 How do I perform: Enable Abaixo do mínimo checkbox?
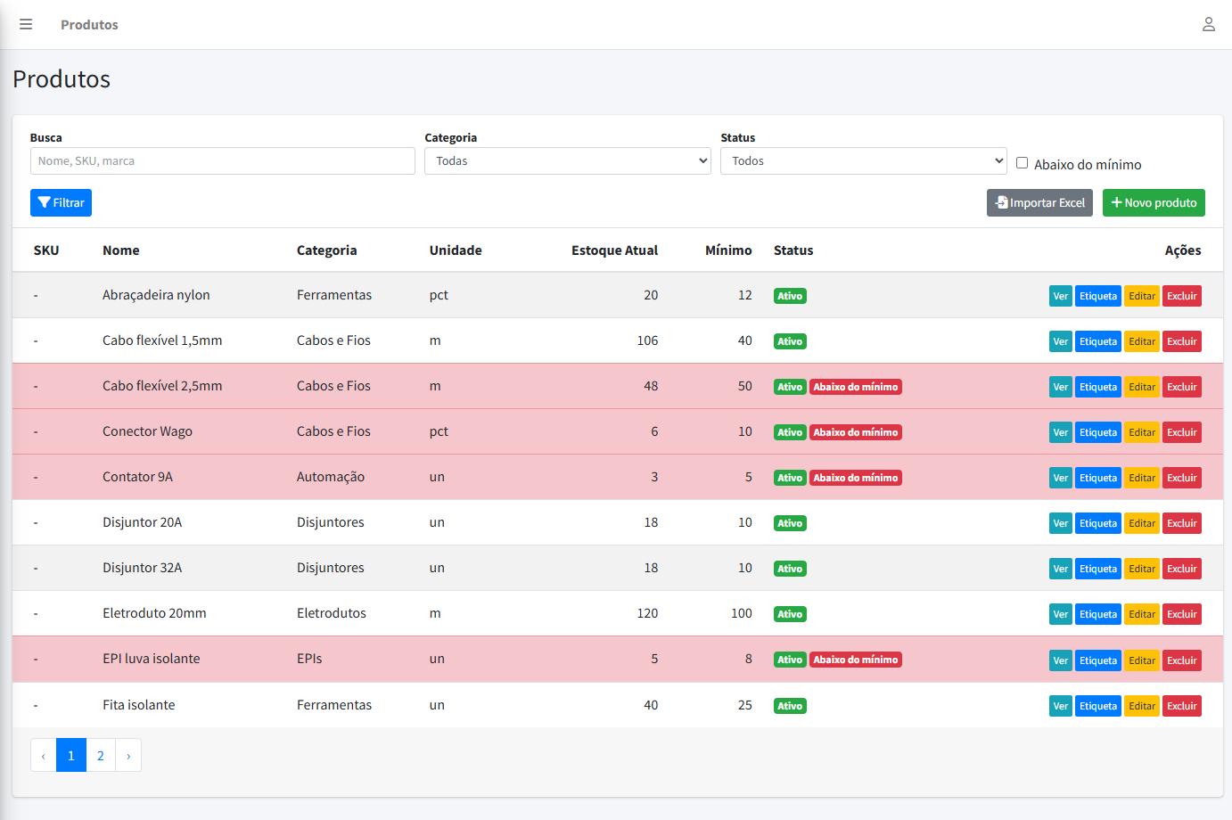(x=1023, y=163)
